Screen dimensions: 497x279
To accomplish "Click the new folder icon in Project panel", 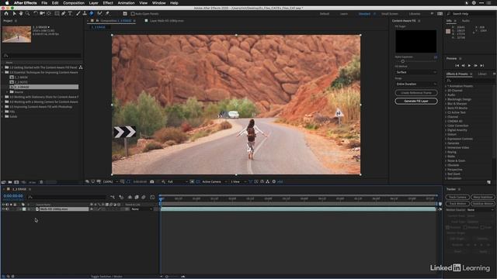I will [x=10, y=182].
